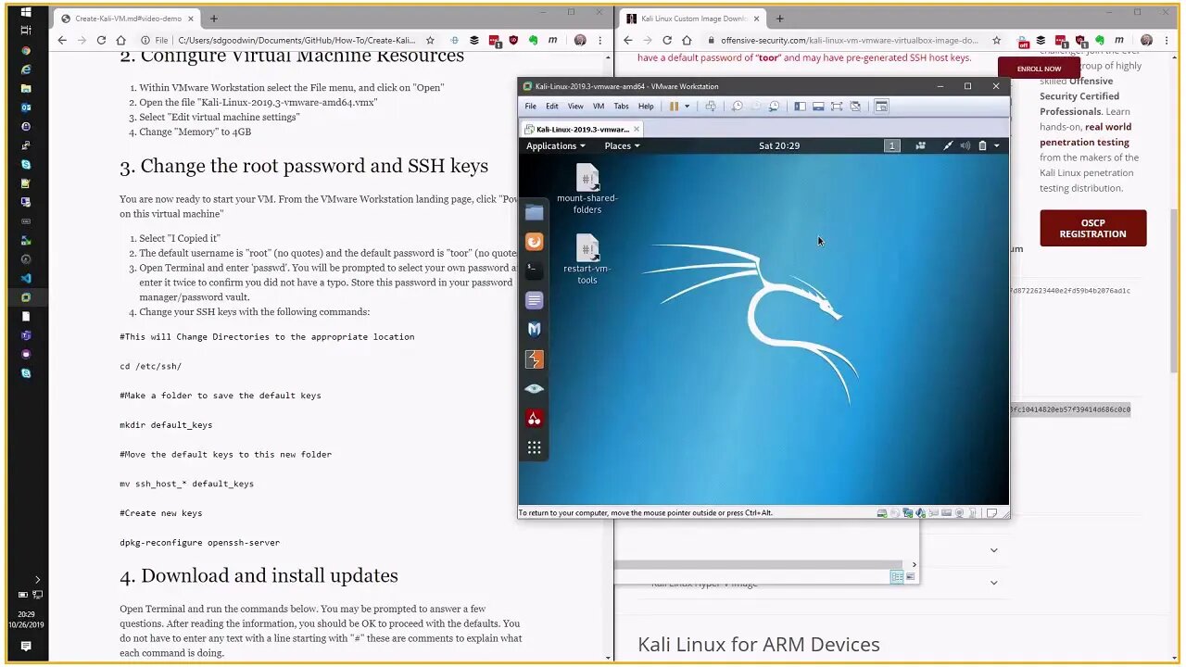
Task: Open the VM menu in VMware Workstation
Action: tap(599, 107)
